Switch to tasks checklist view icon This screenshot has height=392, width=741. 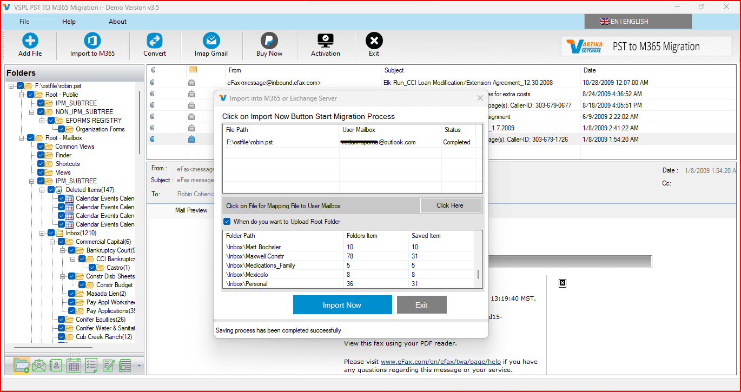click(91, 366)
